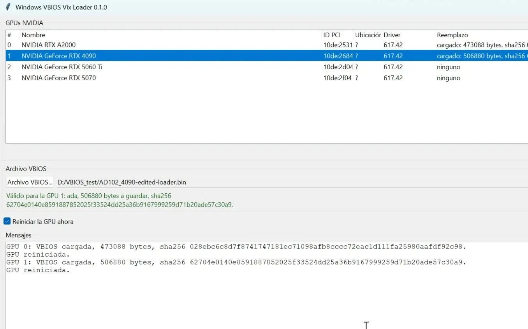Select the NVIDIA GeForce RTX 5060 Ti row

267,67
